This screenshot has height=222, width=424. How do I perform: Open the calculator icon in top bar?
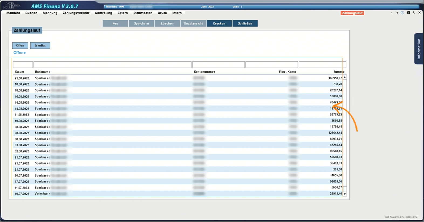click(408, 13)
